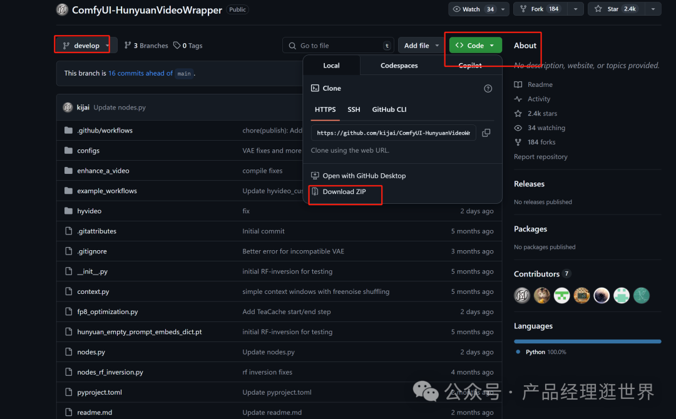Select the HTTPS clone option
Viewport: 676px width, 419px height.
coord(325,109)
